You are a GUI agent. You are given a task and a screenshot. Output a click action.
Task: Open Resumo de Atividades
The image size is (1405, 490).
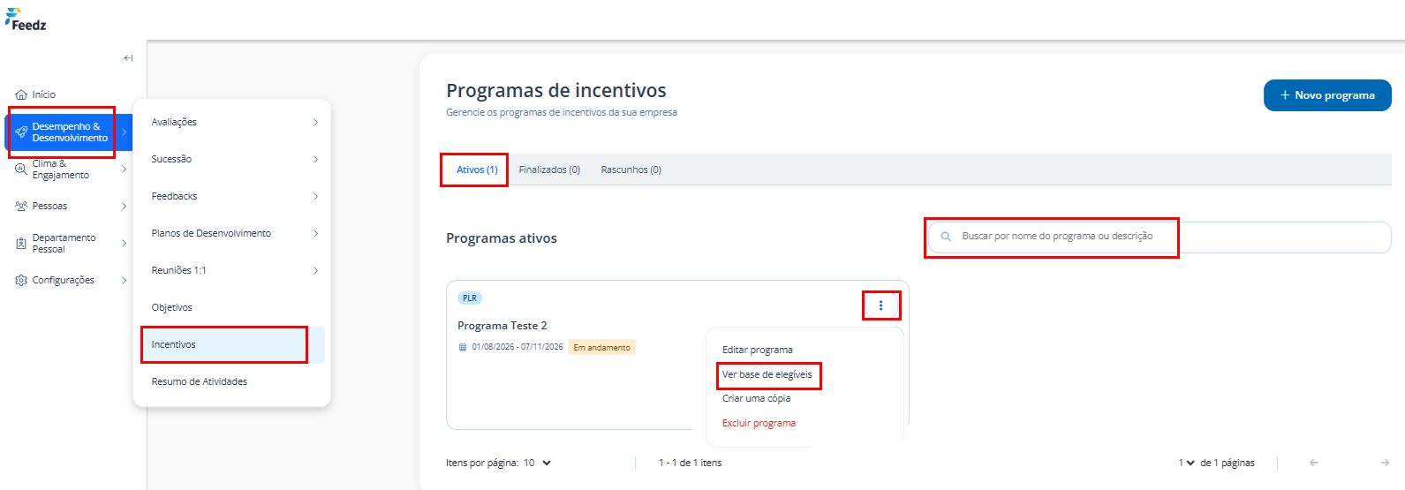point(199,381)
